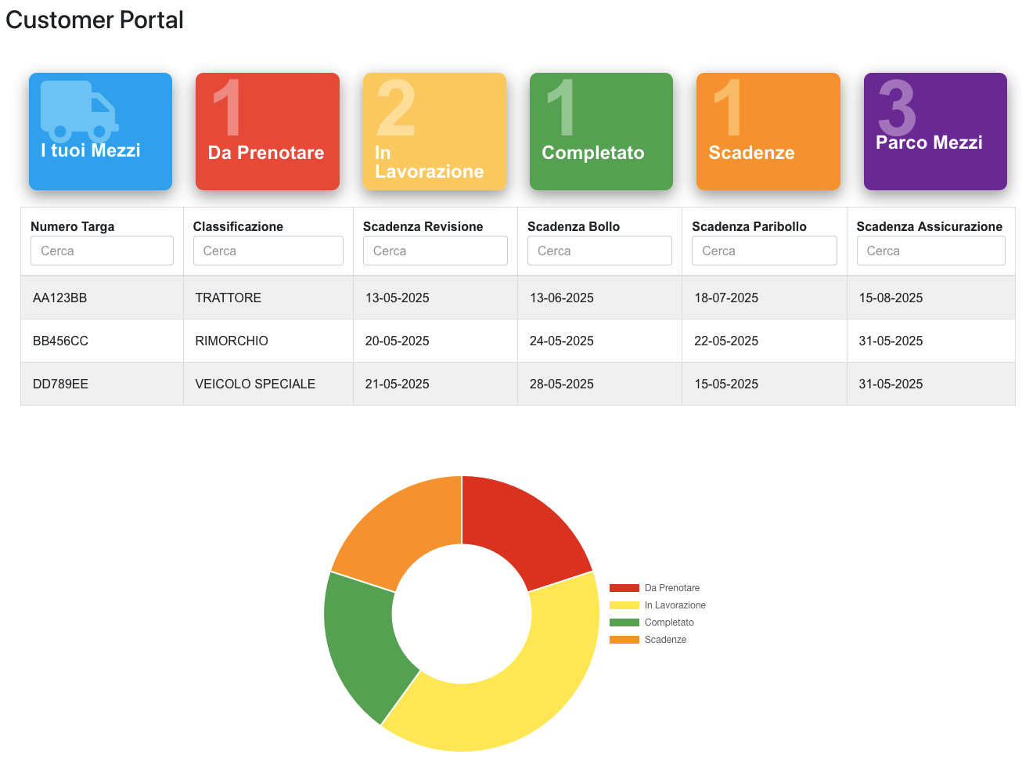Select the Scadenza Bollo search field
The height and width of the screenshot is (765, 1022).
tap(599, 251)
